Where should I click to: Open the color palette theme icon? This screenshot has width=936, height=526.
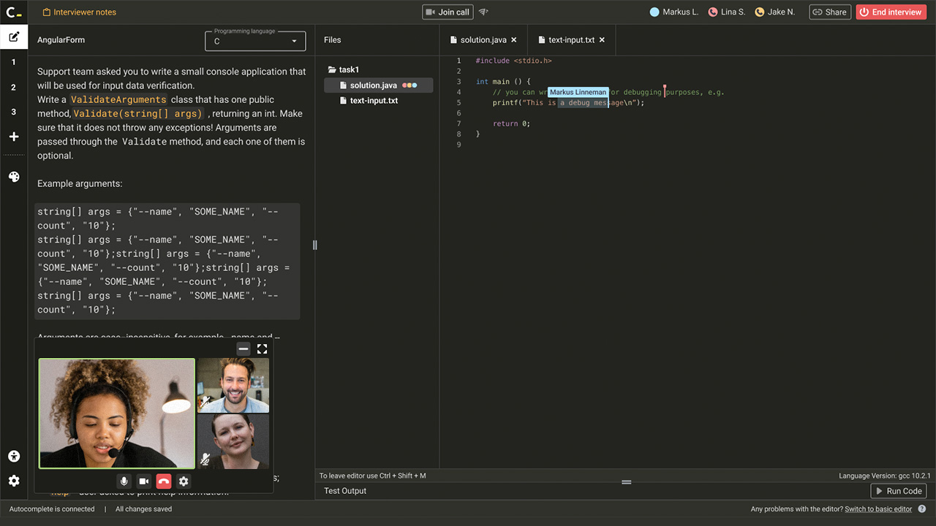[x=14, y=177]
